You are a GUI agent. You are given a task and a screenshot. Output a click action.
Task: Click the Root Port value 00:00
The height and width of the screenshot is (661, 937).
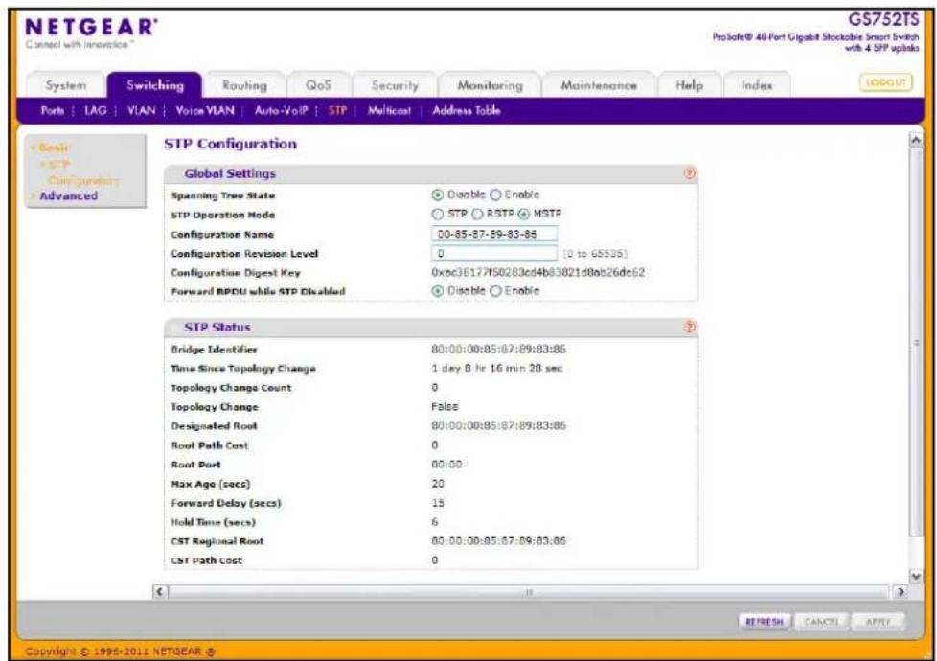tap(446, 465)
